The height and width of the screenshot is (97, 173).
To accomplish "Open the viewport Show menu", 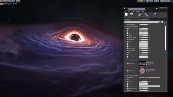I will coord(18,1).
